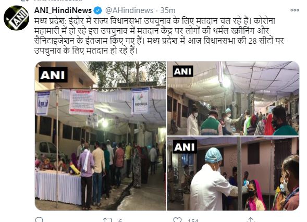Open the bottom-right health worker photo
This screenshot has height=222, width=307.
pyautogui.click(x=233, y=174)
